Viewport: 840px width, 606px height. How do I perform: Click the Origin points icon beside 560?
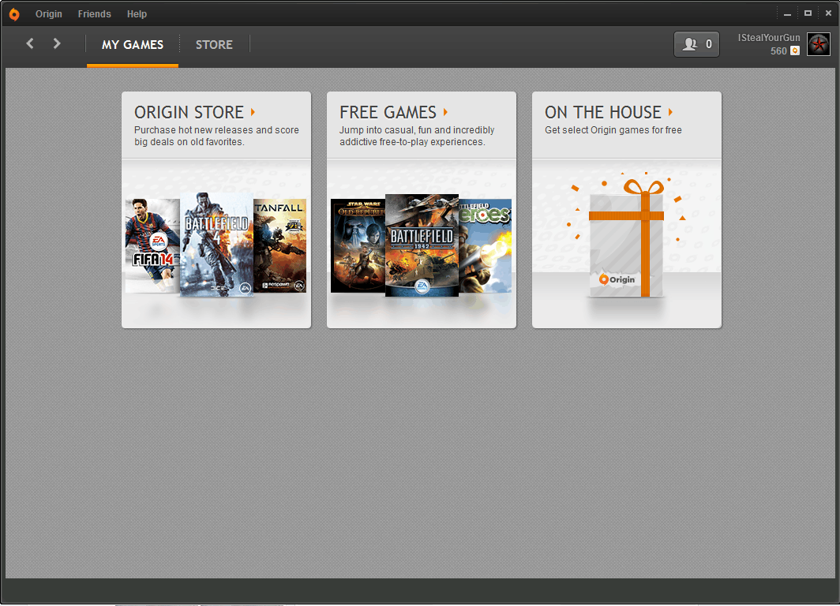[795, 50]
